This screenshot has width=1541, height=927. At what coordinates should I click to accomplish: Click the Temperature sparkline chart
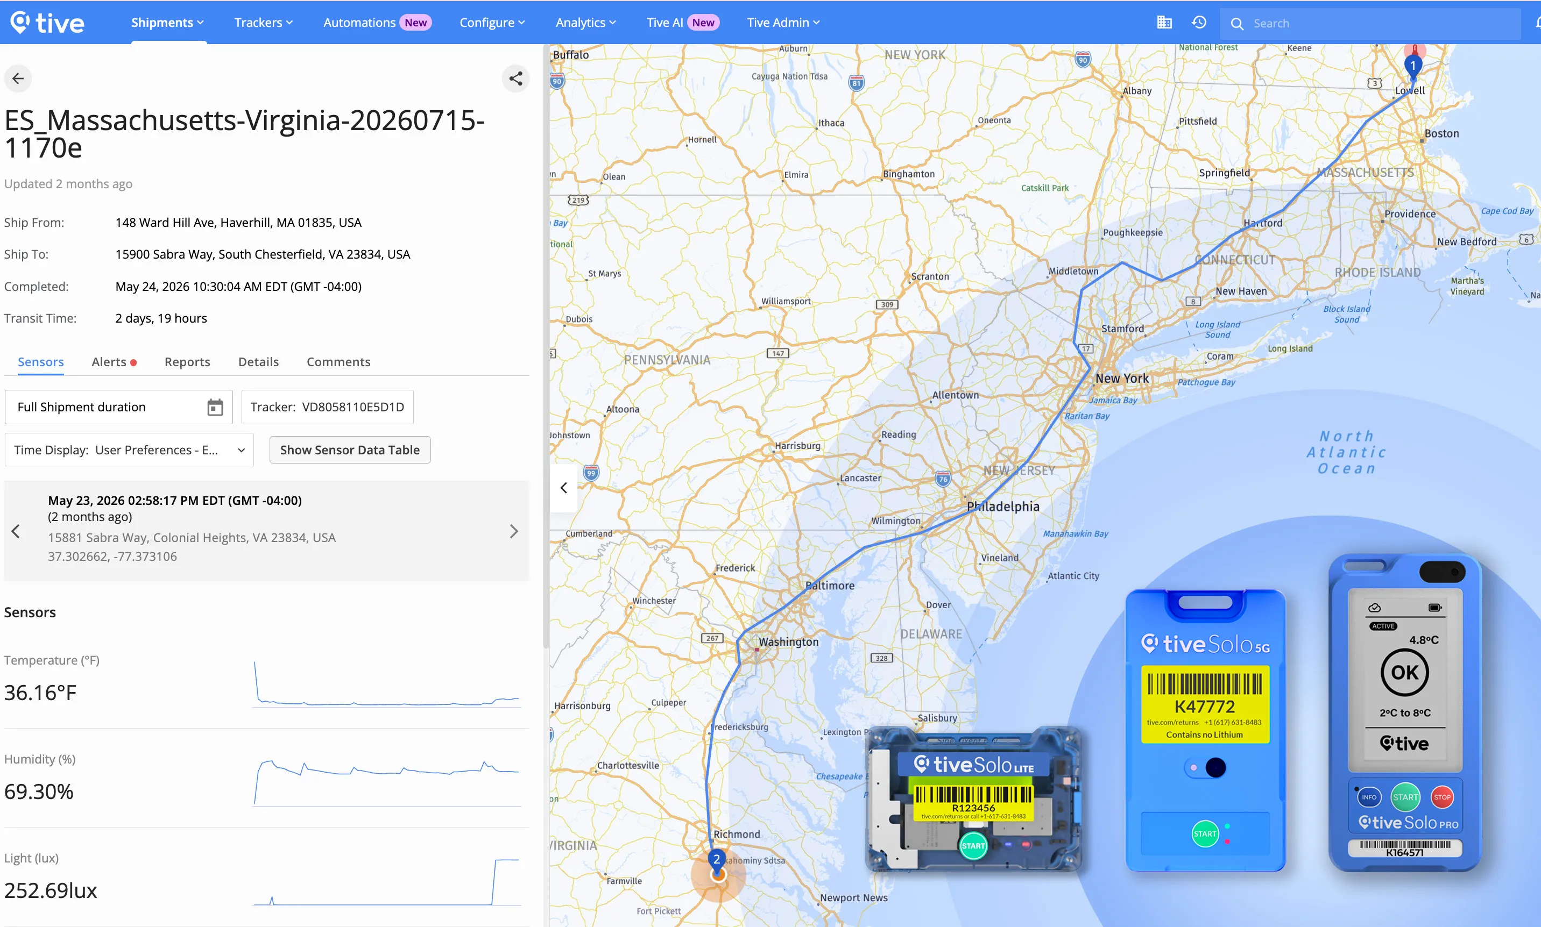point(387,684)
